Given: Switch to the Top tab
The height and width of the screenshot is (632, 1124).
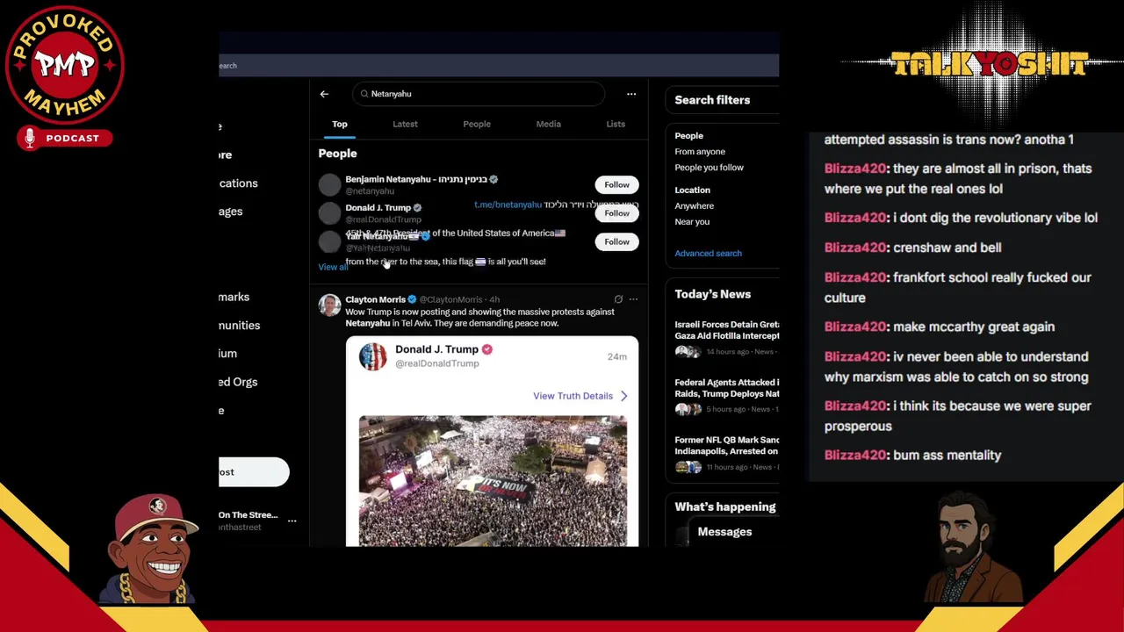Looking at the screenshot, I should click(x=339, y=124).
